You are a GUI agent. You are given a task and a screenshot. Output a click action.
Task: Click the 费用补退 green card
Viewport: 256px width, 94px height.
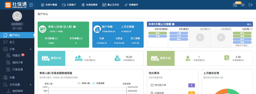pyautogui.click(x=161, y=58)
